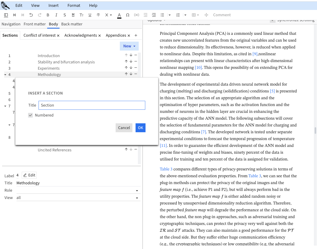
Task: Click the Undo arrow in toolbar
Action: [x=31, y=15]
